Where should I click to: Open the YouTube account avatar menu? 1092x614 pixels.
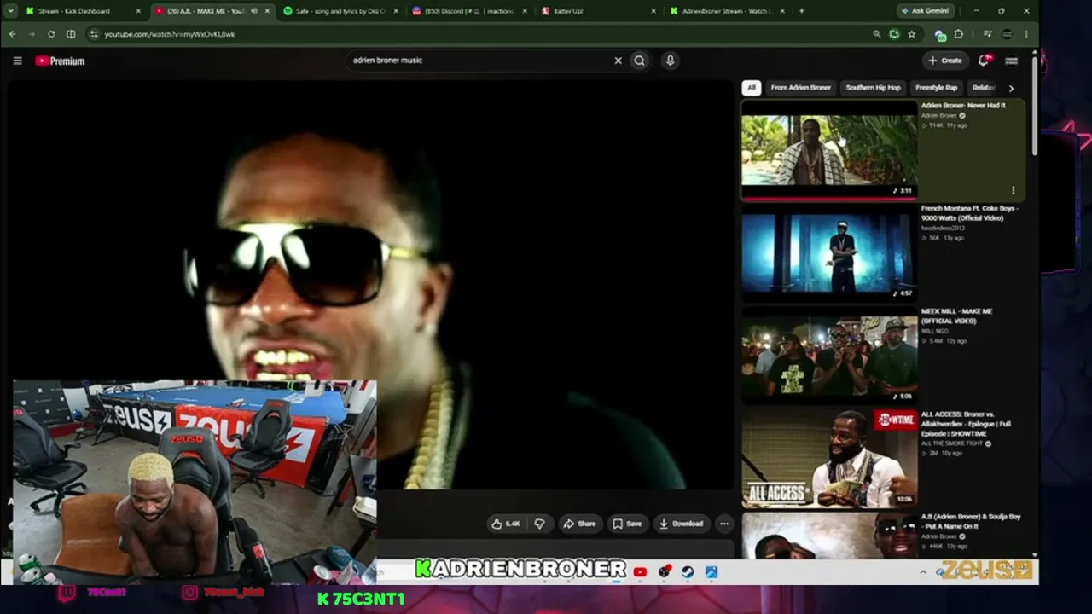click(1011, 61)
